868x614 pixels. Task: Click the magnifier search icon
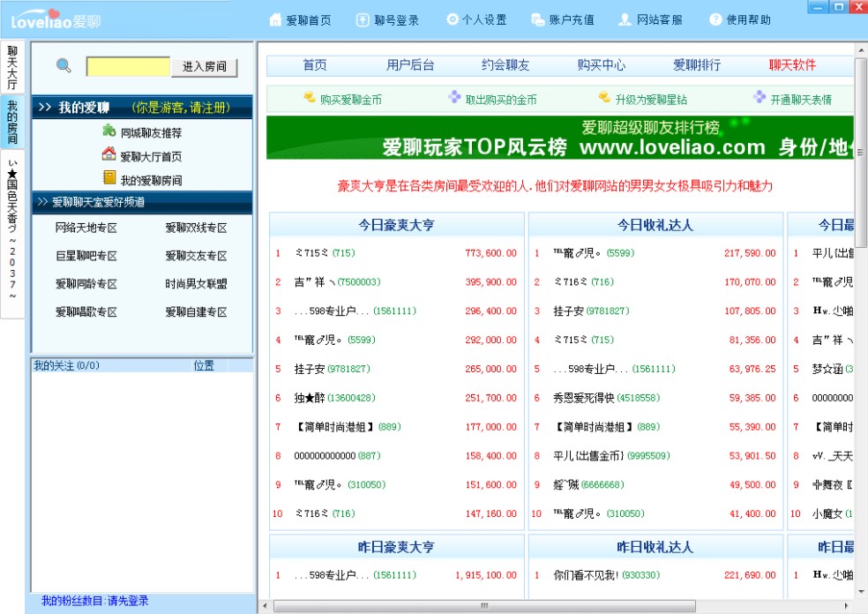coord(64,65)
